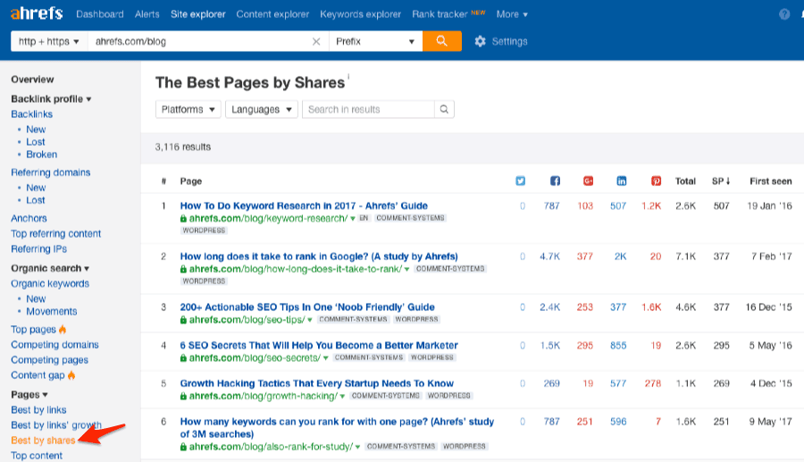Open Content explorer
The image size is (804, 462).
272,14
